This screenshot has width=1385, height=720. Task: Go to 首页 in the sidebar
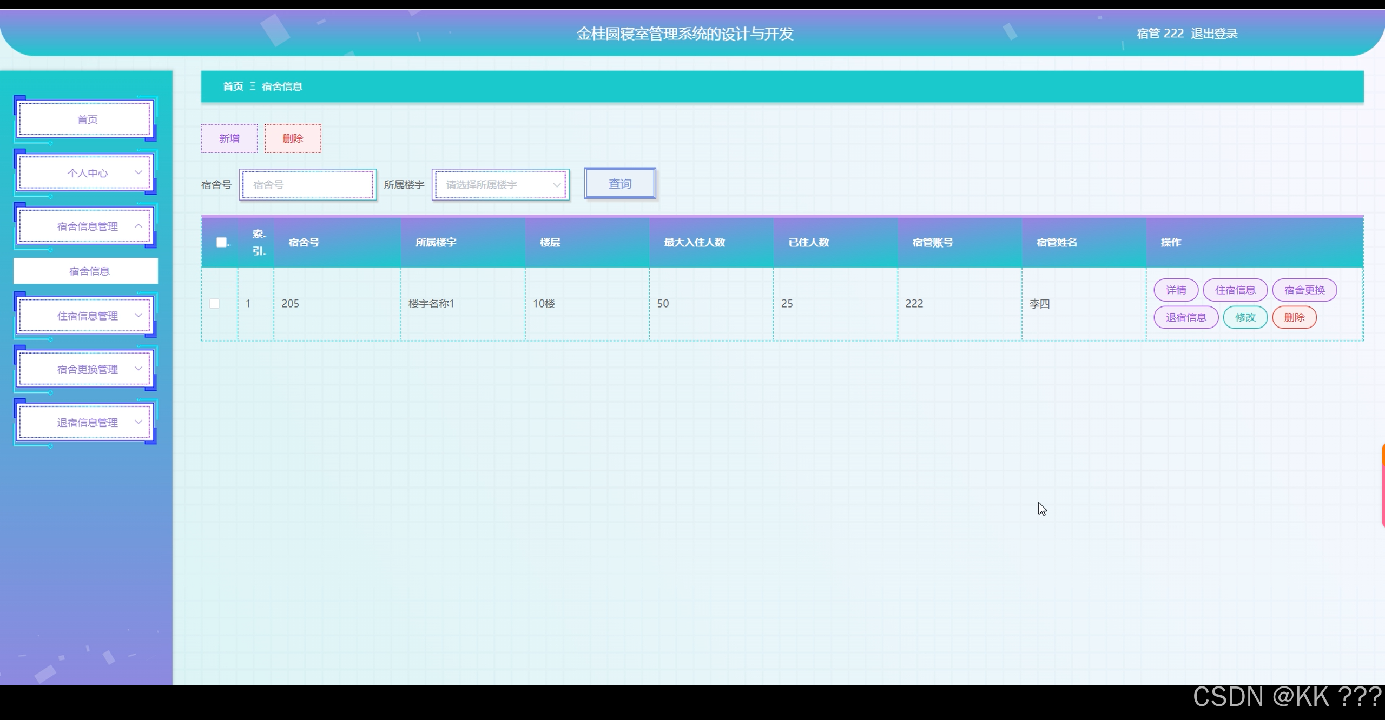87,119
